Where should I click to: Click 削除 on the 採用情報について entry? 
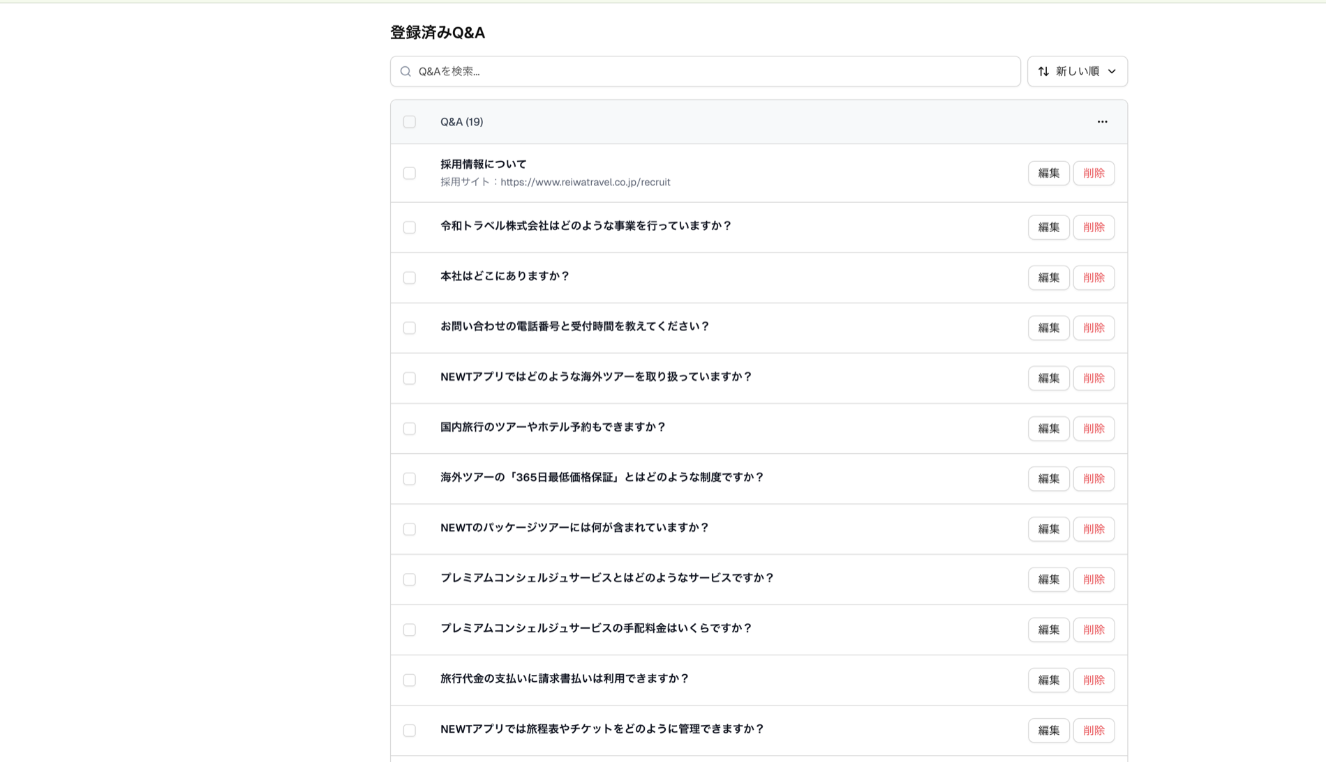[1094, 173]
